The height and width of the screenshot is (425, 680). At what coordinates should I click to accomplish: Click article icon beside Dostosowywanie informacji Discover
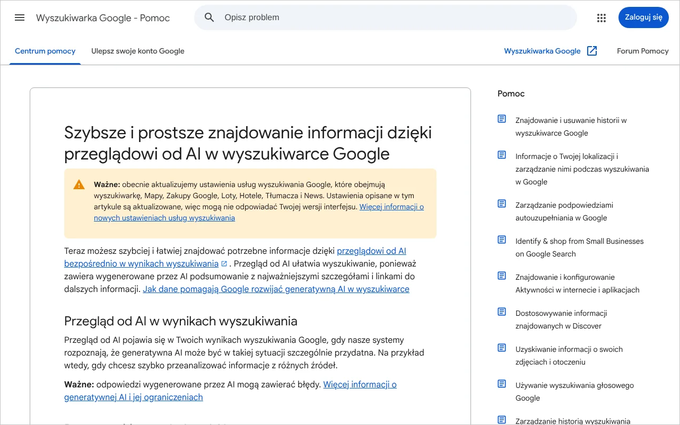502,312
